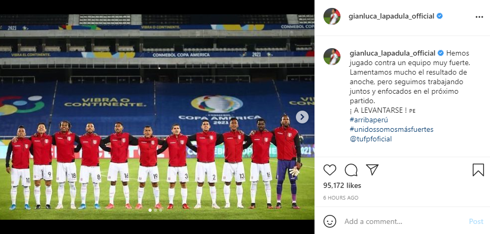490x234 pixels.
Task: Open the header profile picture avatar
Action: (x=332, y=16)
